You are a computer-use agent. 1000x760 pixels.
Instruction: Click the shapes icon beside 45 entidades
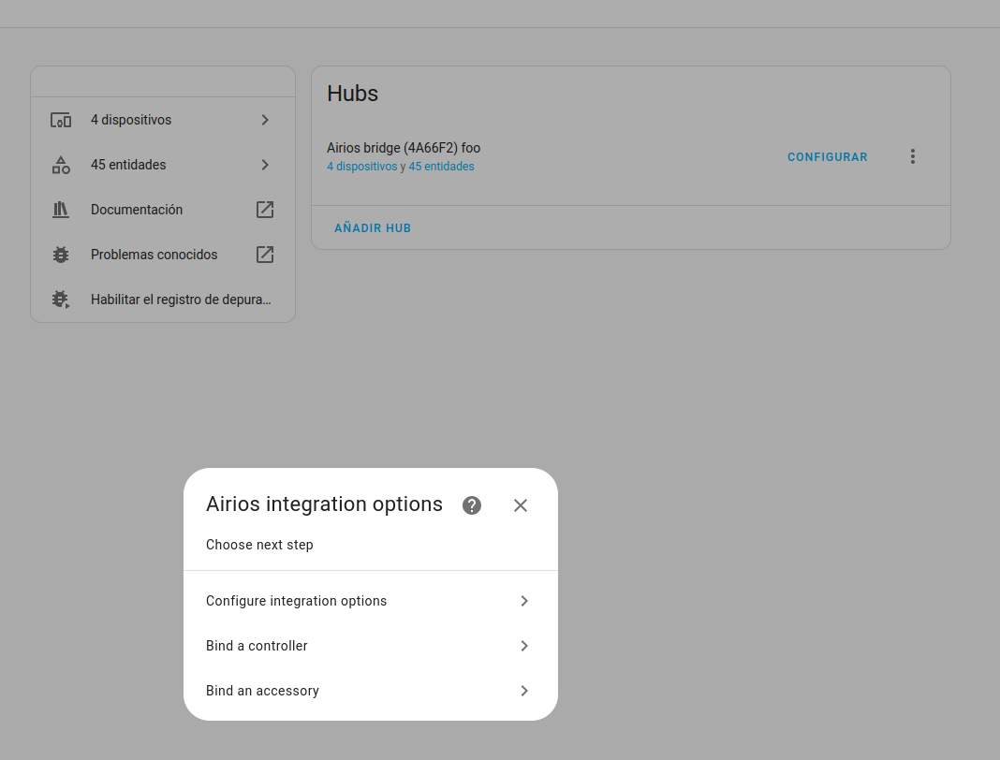61,165
